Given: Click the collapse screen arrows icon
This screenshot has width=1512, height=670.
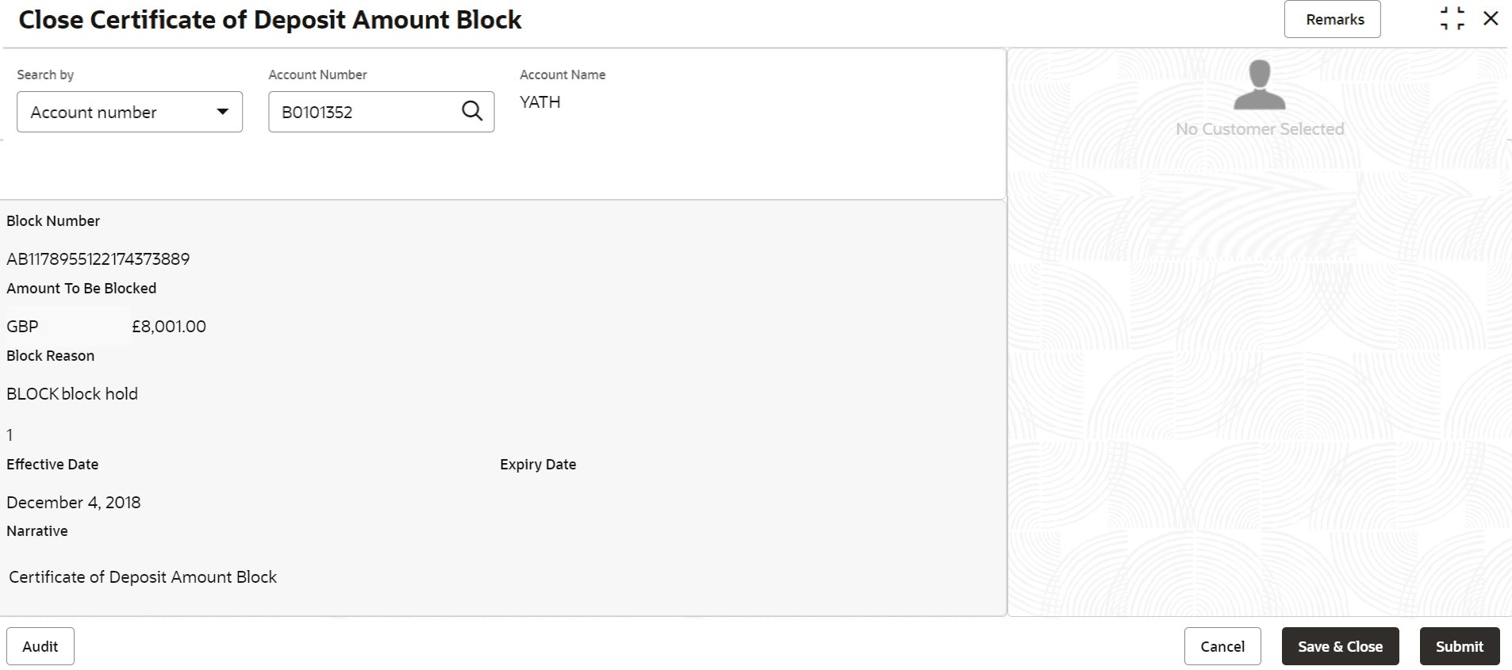Looking at the screenshot, I should 1452,19.
